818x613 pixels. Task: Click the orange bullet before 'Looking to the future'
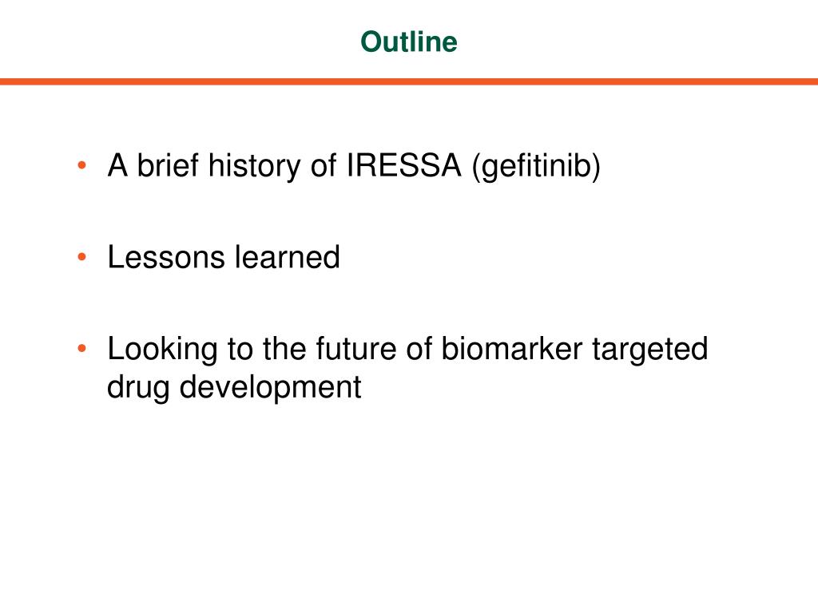pos(82,348)
